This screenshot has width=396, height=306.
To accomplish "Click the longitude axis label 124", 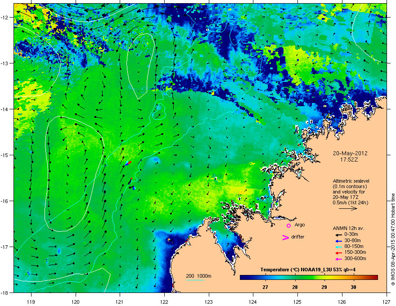I will click(253, 302).
